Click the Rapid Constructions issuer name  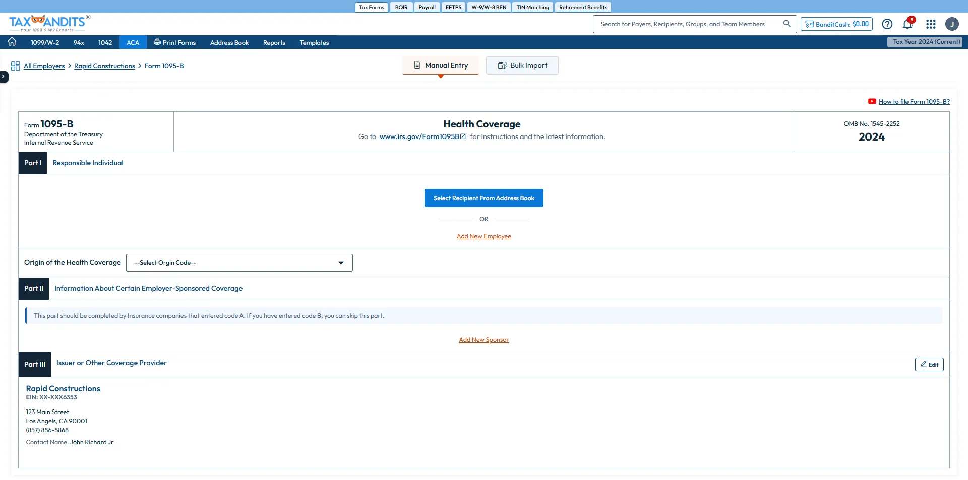pyautogui.click(x=63, y=388)
